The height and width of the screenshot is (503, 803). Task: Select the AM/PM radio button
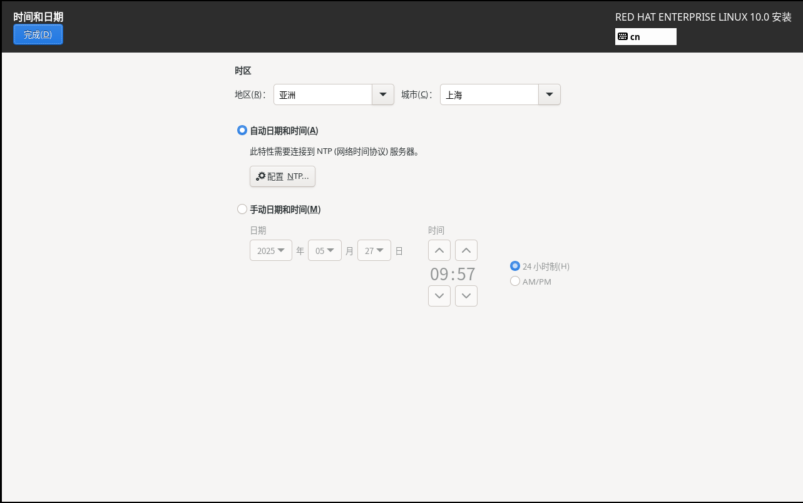pyautogui.click(x=515, y=282)
